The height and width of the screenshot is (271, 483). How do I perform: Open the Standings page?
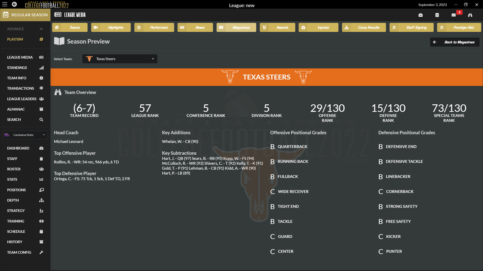tap(17, 67)
